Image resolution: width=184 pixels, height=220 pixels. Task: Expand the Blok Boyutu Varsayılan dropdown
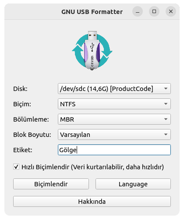point(114,134)
